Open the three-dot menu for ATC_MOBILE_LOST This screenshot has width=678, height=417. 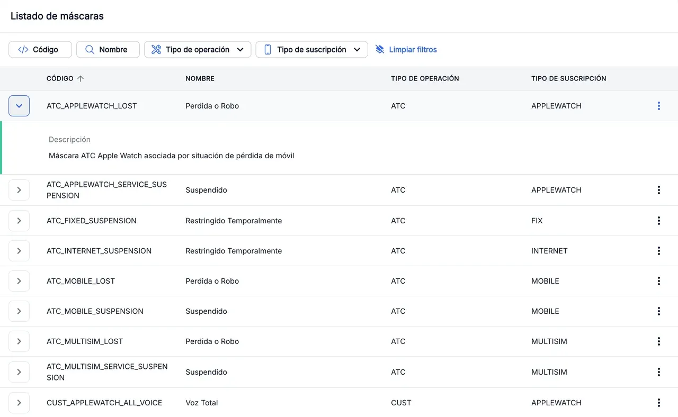tap(658, 281)
